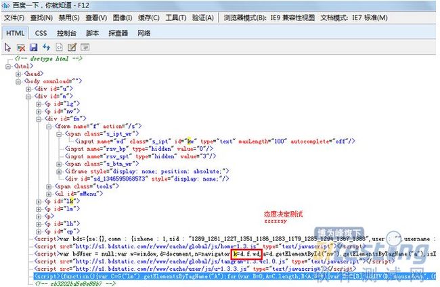Collapse the form name="f" node

point(49,127)
